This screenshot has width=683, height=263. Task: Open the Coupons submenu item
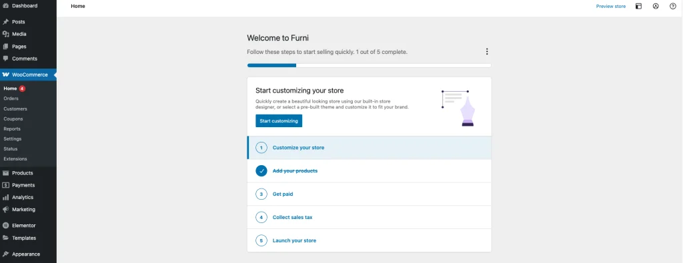[x=13, y=119]
